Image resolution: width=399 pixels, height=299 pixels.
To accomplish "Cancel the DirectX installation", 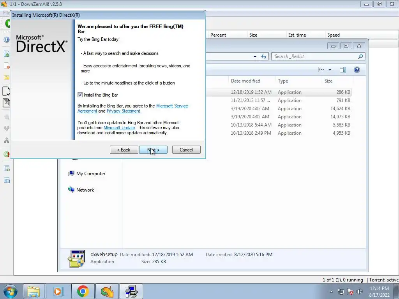I will point(186,150).
